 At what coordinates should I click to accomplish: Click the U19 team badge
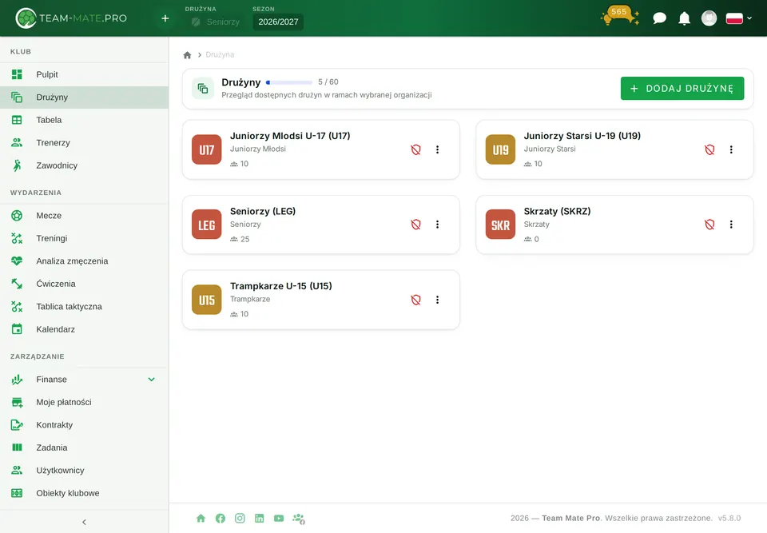(x=500, y=149)
